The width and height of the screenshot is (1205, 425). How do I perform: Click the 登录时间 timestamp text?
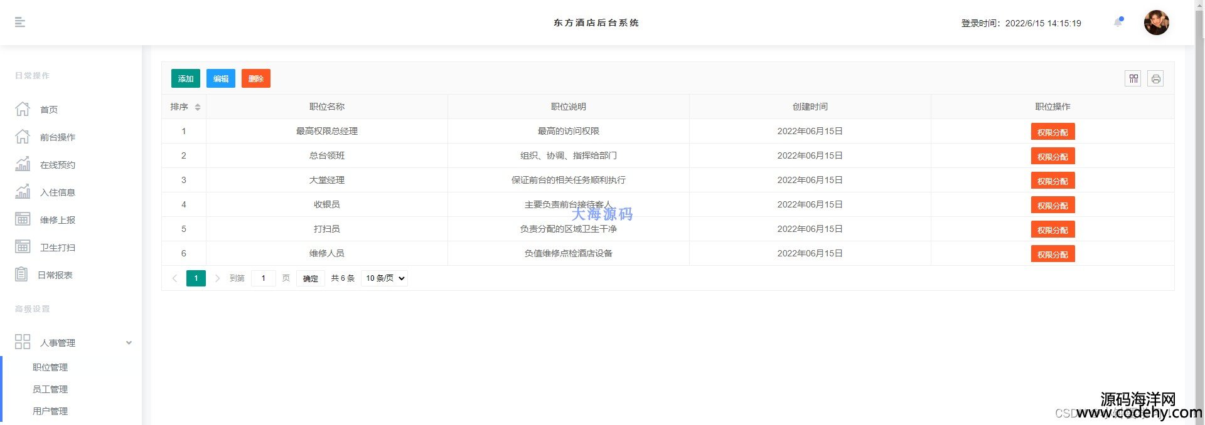(1021, 23)
